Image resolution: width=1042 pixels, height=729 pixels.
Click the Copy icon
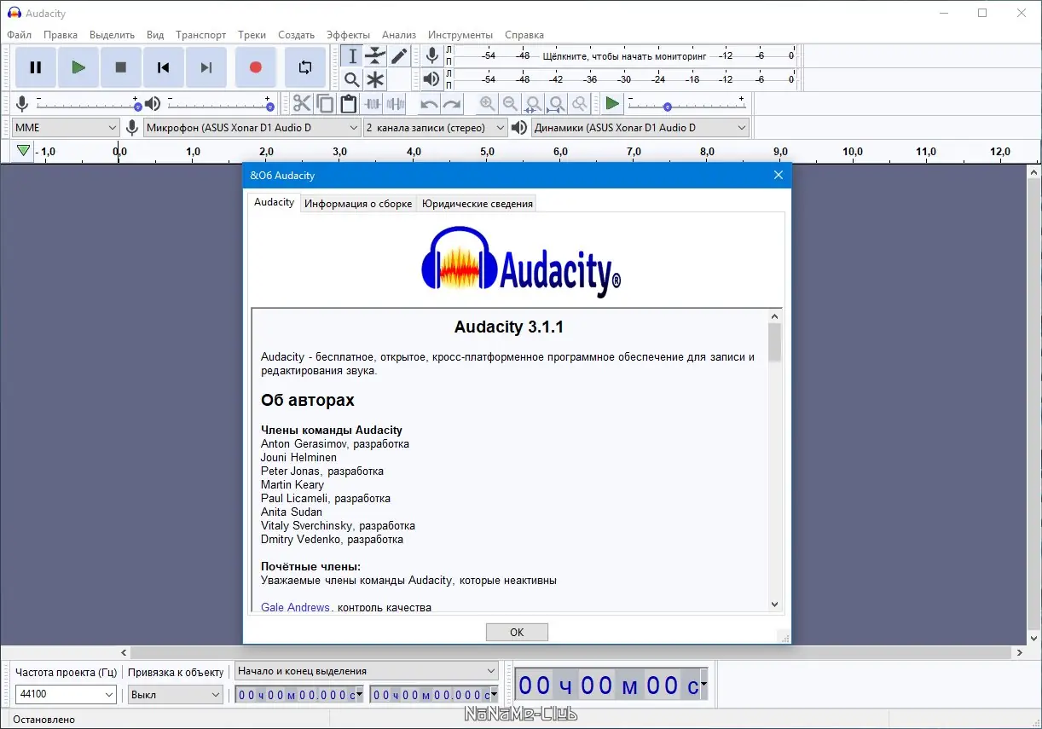tap(325, 104)
